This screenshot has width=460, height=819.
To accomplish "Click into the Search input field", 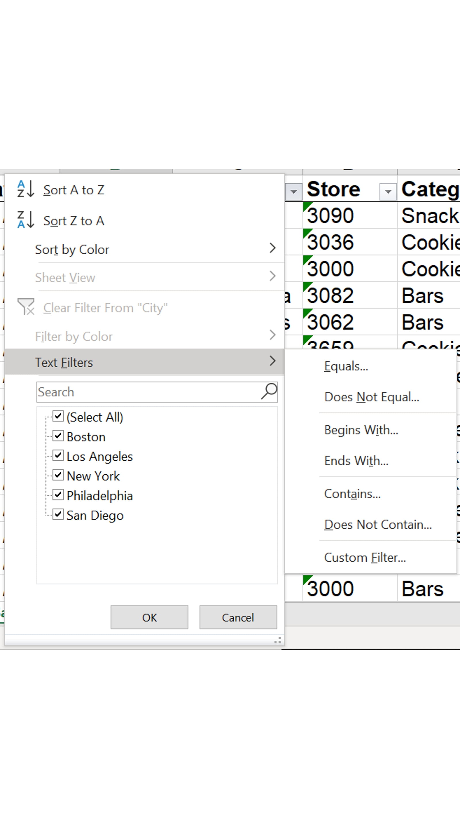I will (x=147, y=392).
